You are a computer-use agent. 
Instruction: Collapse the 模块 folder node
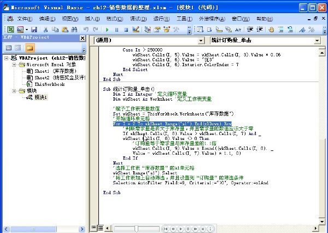14,91
